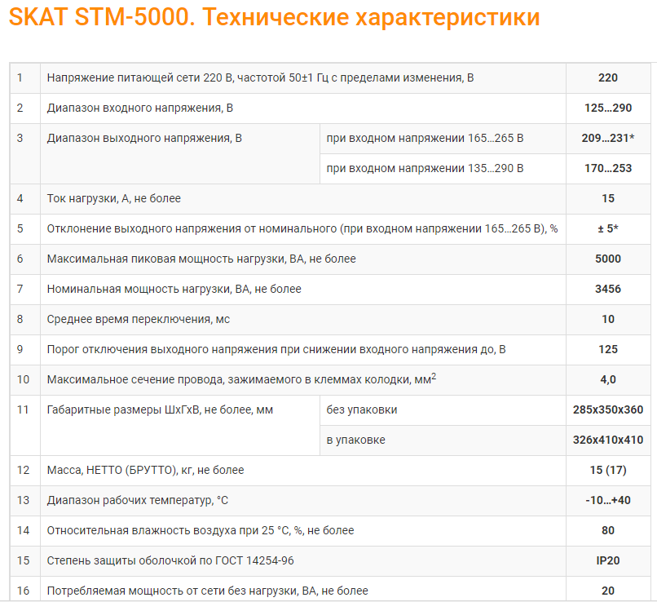
Task: Click the row number 16 cell
Action: [x=23, y=591]
